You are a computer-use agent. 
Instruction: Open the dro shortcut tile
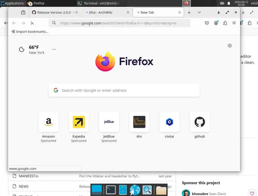(x=139, y=125)
